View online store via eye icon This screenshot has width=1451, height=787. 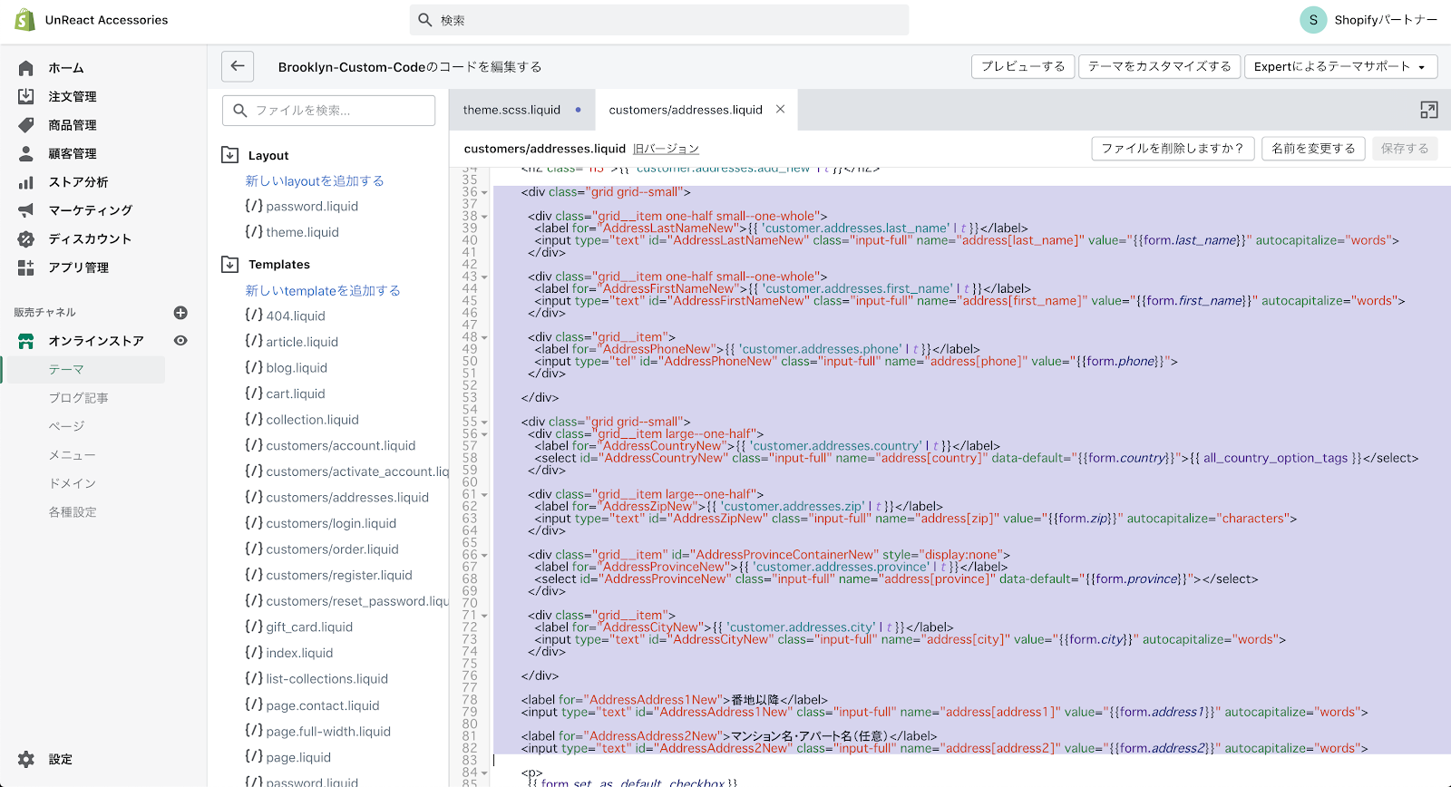[180, 341]
